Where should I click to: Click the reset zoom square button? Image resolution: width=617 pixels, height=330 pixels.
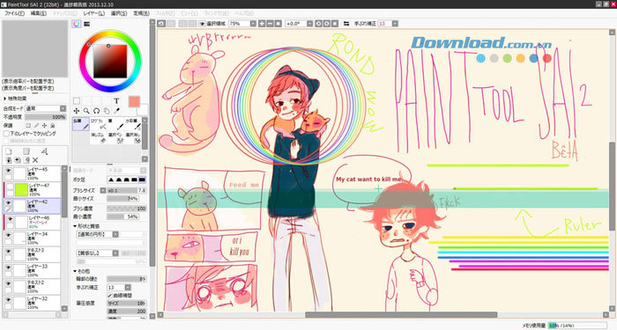[x=279, y=24]
